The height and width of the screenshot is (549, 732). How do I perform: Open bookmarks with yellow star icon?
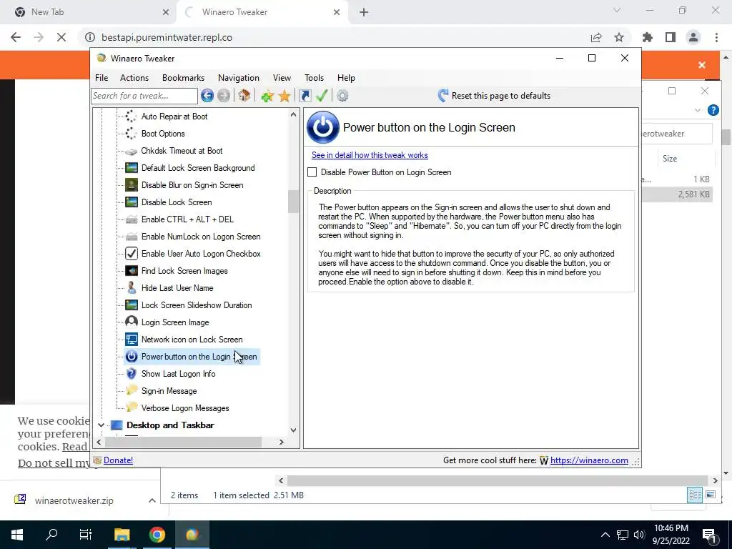[285, 96]
